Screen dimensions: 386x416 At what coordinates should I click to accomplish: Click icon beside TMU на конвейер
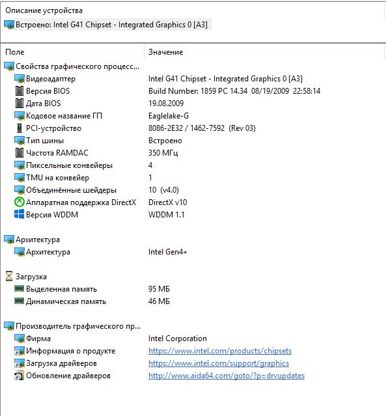click(x=20, y=178)
